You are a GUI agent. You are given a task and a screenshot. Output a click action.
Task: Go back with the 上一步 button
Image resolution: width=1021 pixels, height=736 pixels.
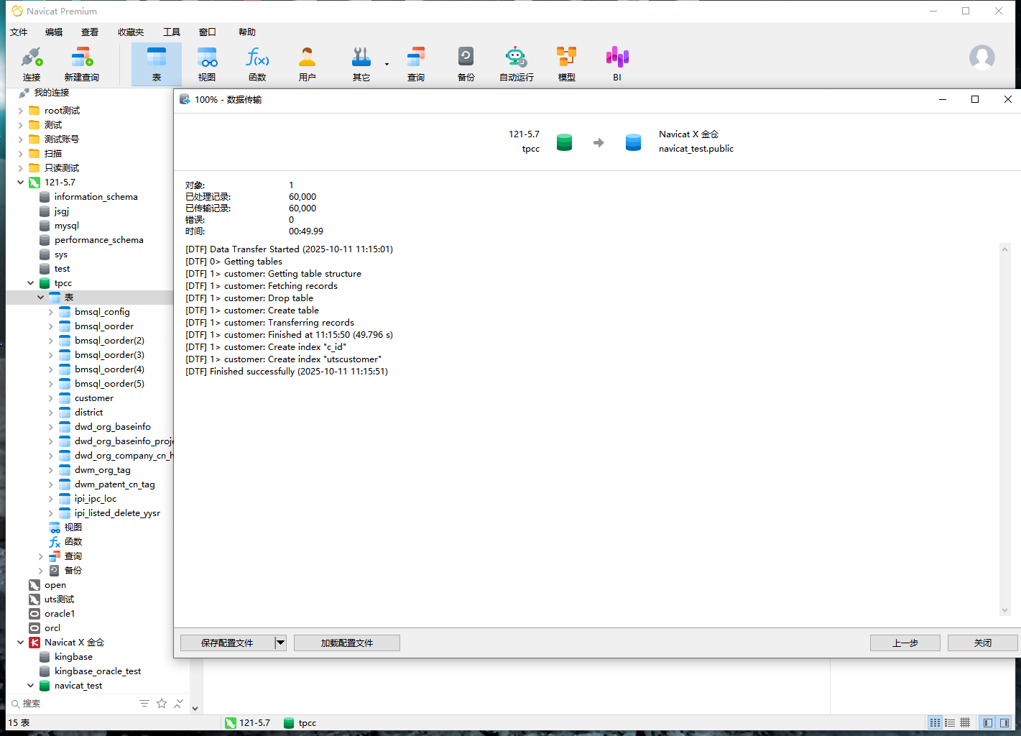tap(905, 643)
